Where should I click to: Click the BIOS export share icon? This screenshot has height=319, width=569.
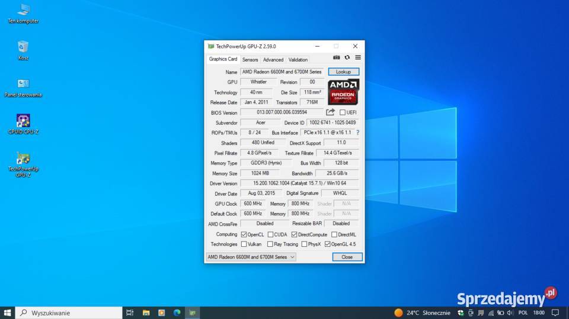[x=330, y=112]
